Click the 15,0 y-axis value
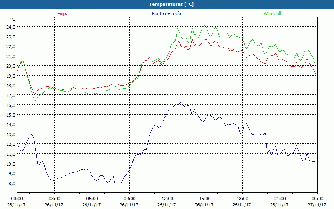This screenshot has width=334, height=209. tap(11, 115)
